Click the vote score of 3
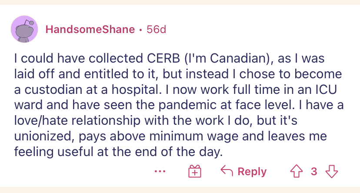 314,171
